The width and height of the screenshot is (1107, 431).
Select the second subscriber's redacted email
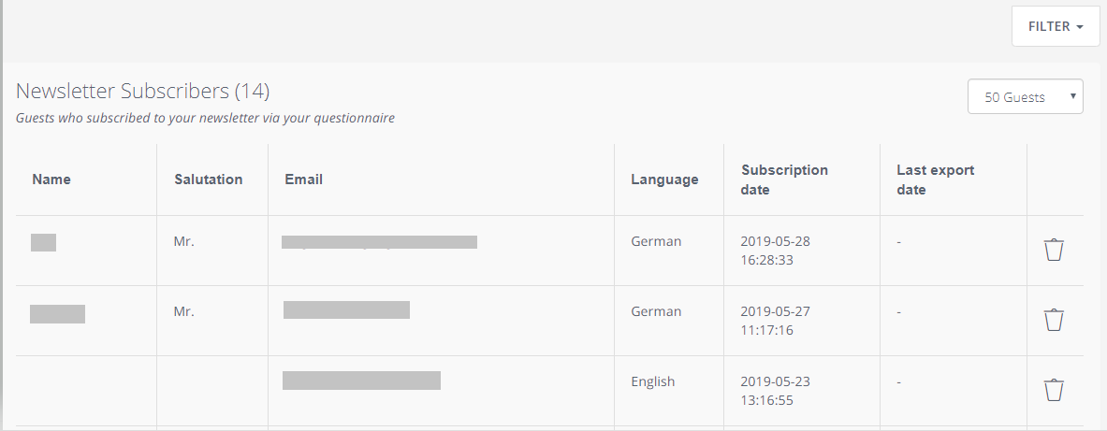click(346, 310)
